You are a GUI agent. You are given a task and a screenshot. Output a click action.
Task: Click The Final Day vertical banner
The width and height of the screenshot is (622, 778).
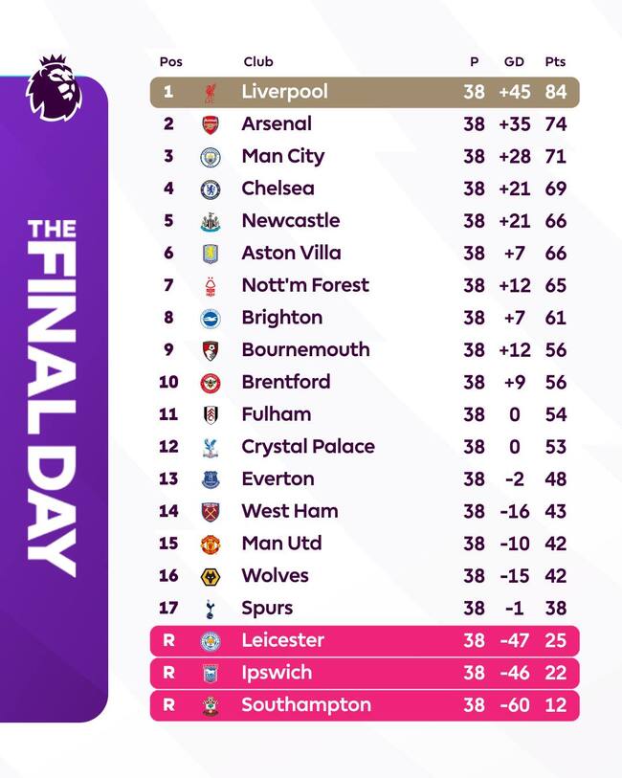53,397
